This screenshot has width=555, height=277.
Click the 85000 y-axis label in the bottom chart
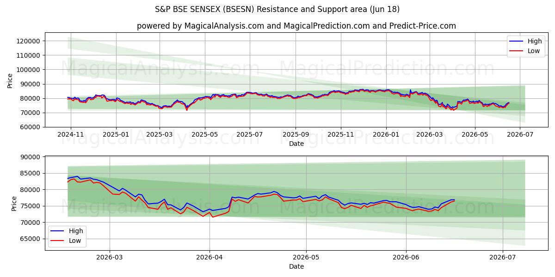coord(31,174)
